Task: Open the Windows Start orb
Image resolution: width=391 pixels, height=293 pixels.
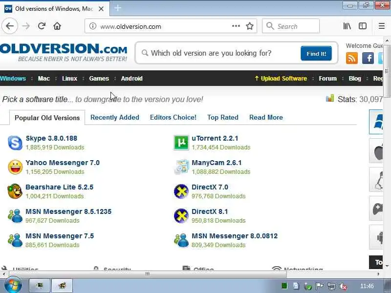Action: [x=13, y=286]
